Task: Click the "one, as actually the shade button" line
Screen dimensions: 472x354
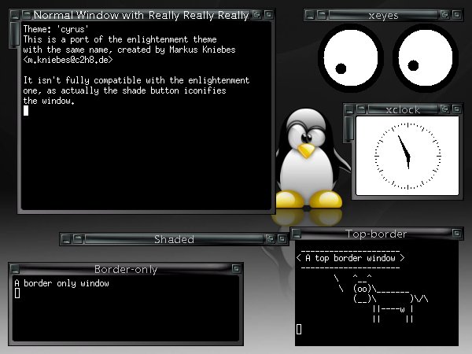Action: [124, 90]
